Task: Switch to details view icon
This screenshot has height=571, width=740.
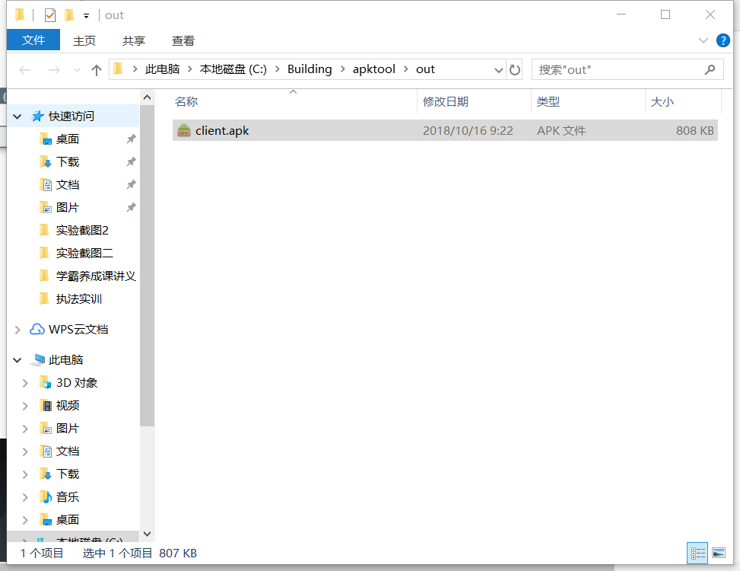Action: [x=697, y=553]
